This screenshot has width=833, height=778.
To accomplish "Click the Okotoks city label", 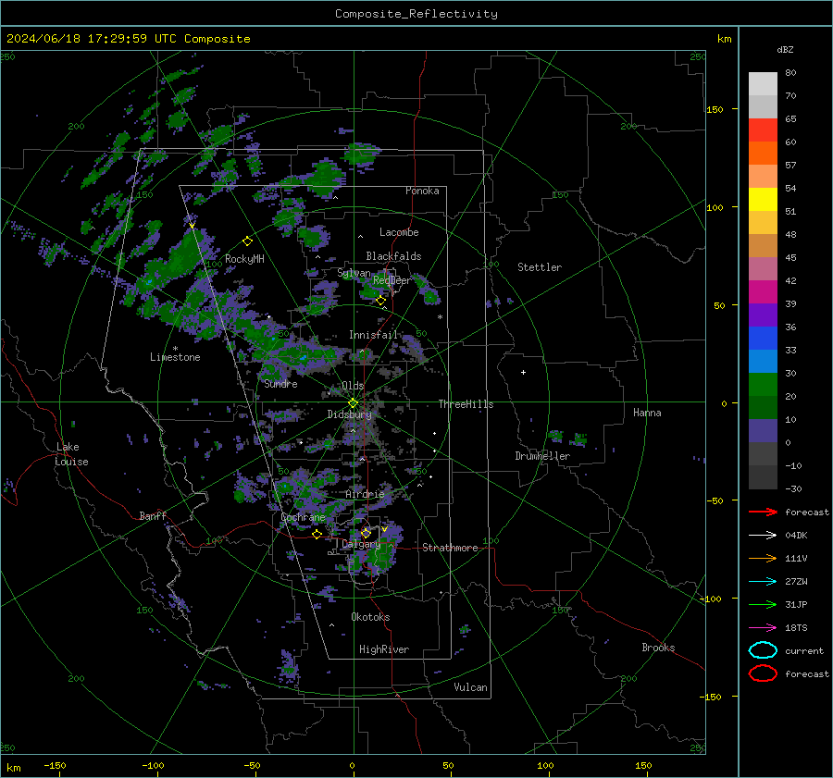I will pos(370,617).
